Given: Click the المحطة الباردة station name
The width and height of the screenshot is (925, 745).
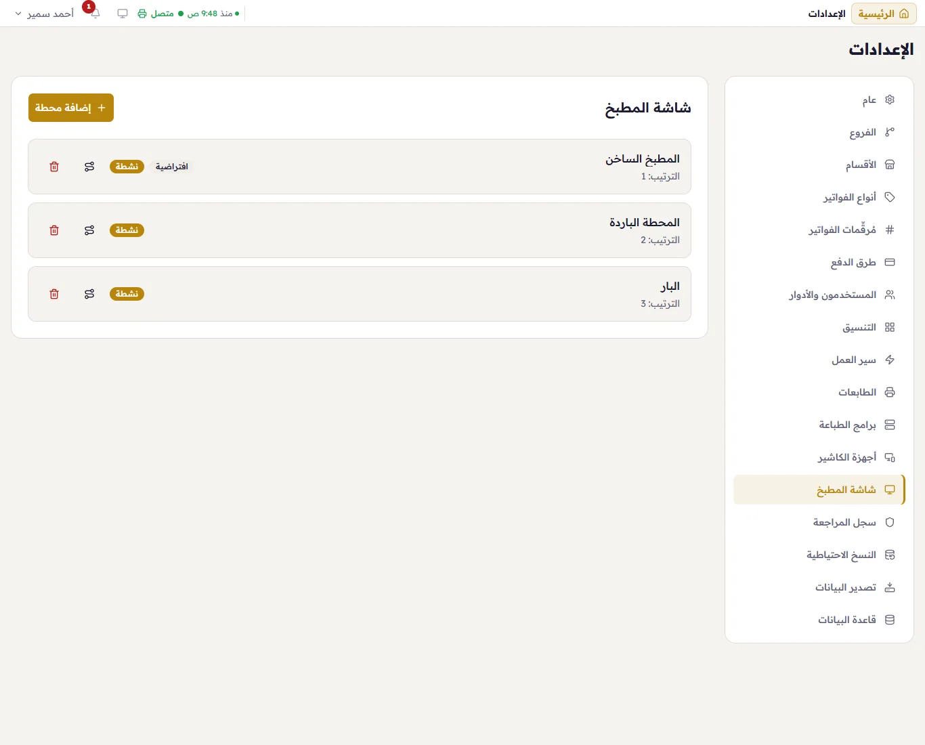Looking at the screenshot, I should [645, 223].
